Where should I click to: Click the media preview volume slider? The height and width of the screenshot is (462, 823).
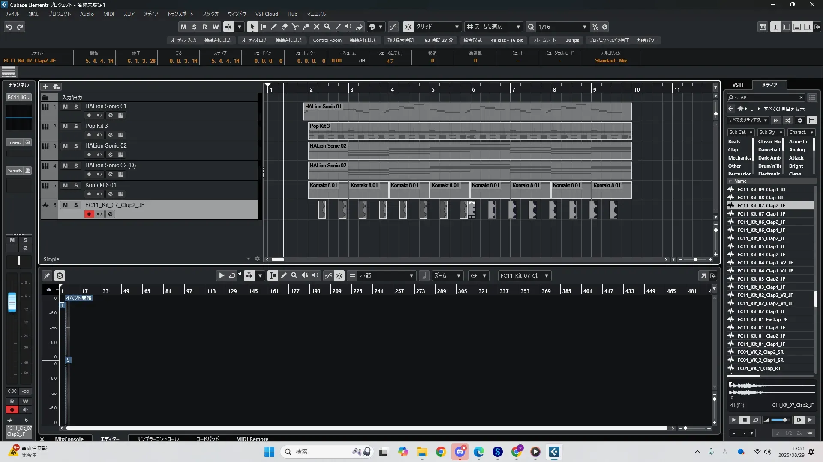click(780, 420)
